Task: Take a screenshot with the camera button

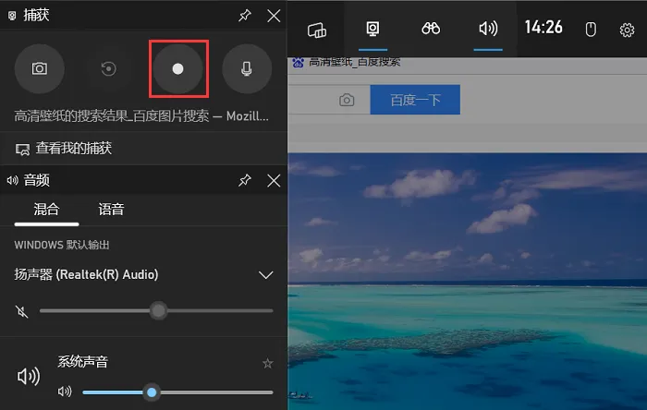Action: click(40, 68)
